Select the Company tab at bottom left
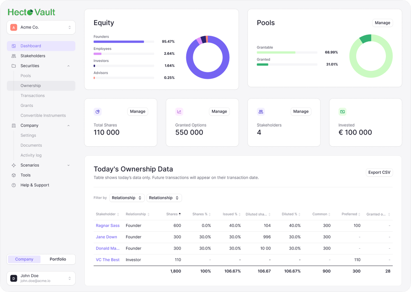The width and height of the screenshot is (411, 292). coord(24,259)
